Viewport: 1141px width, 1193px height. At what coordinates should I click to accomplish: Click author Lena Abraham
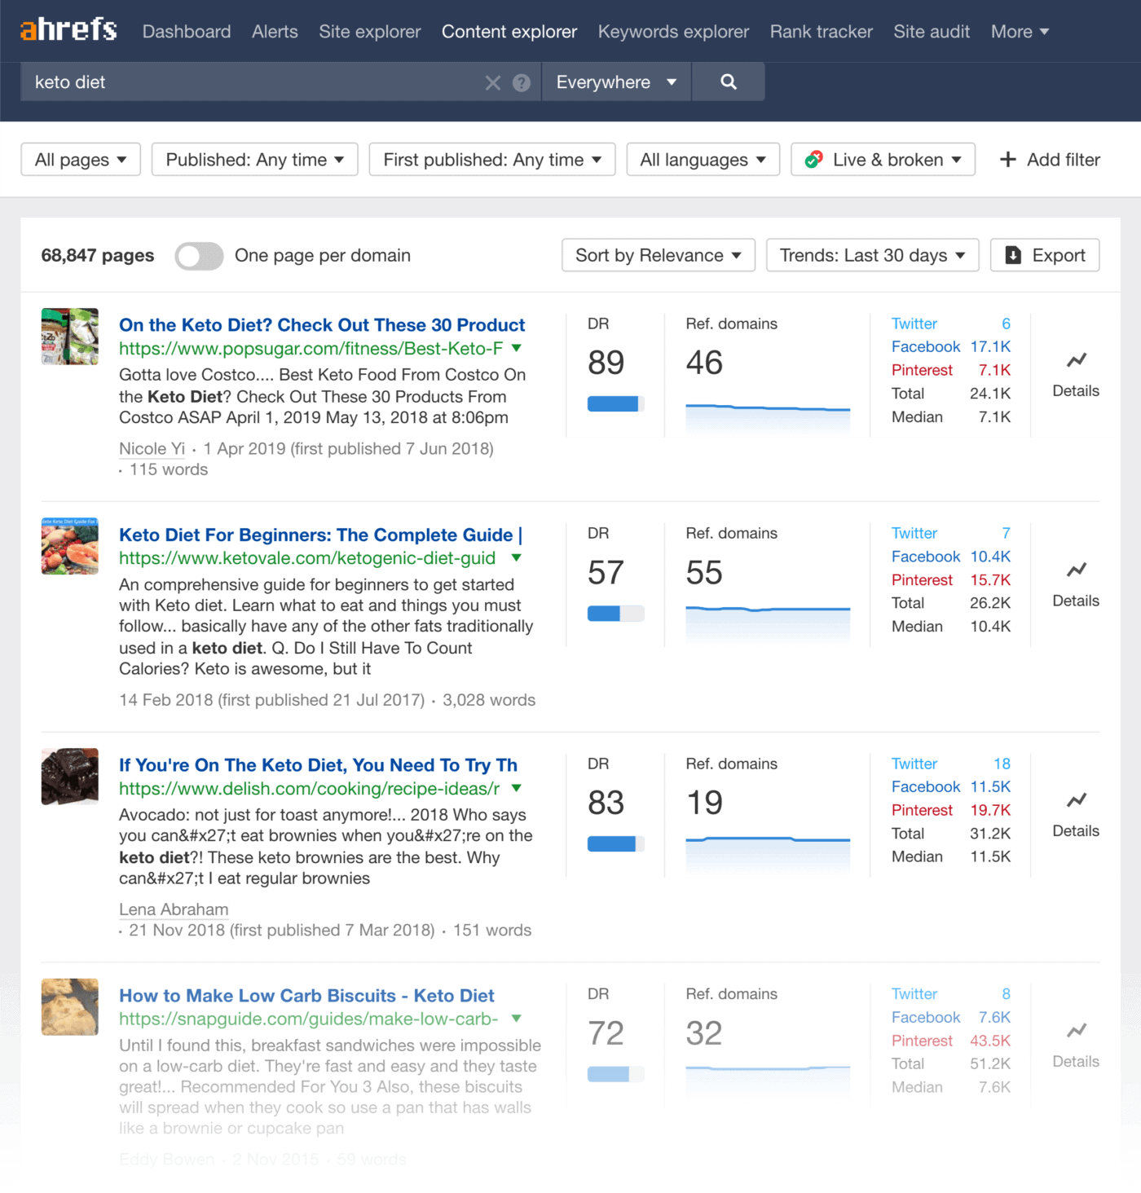(174, 909)
